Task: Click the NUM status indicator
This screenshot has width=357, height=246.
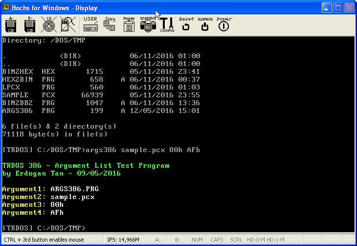Action: click(x=197, y=240)
